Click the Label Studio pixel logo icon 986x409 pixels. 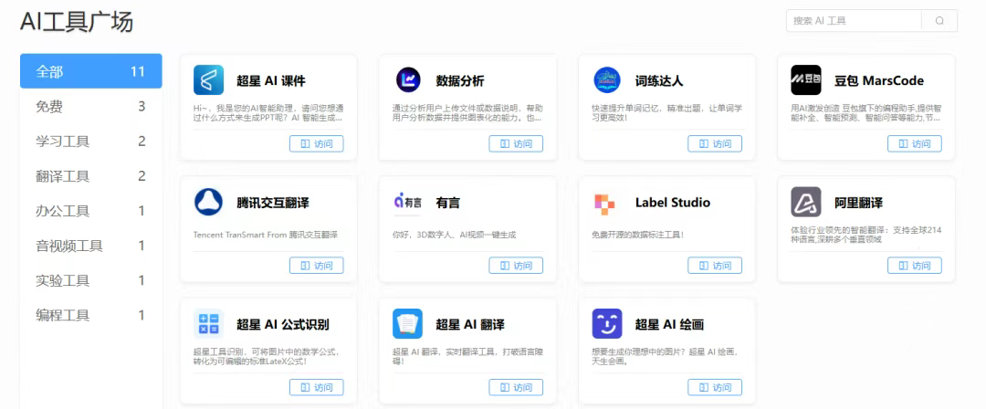[x=604, y=203]
